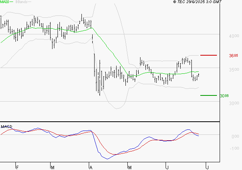The height and width of the screenshot is (170, 242).
Task: Click the 0.00 MACD axis label
Action: point(234,137)
